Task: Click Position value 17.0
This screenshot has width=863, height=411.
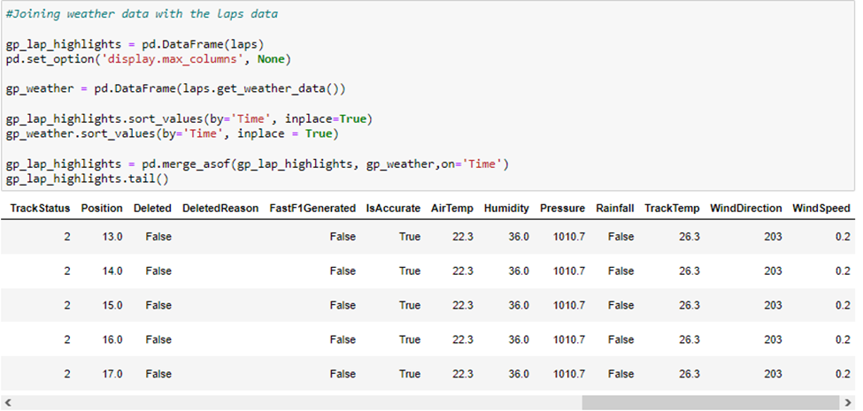Action: 112,374
